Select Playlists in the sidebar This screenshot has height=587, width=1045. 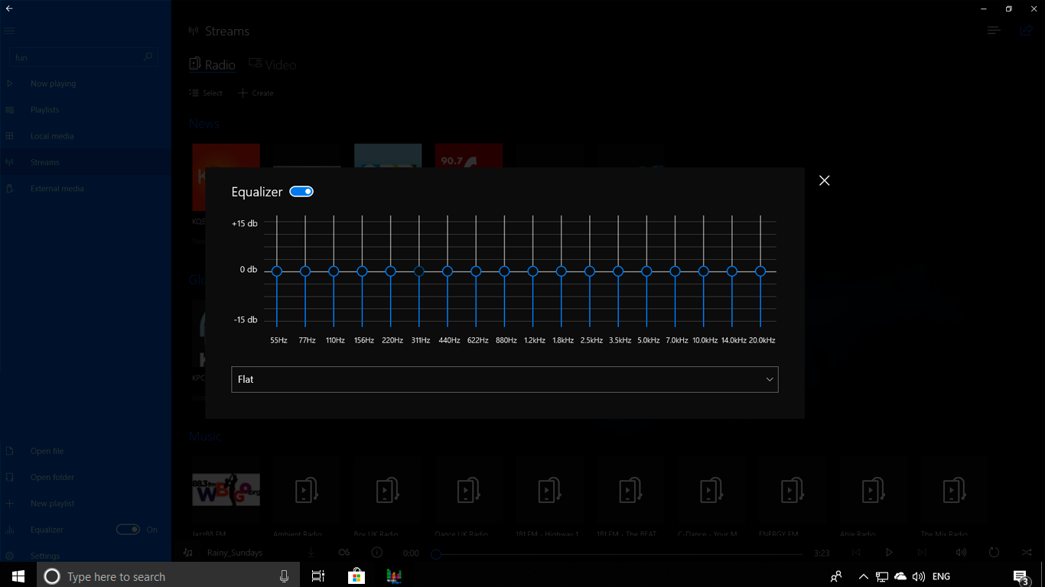46,109
